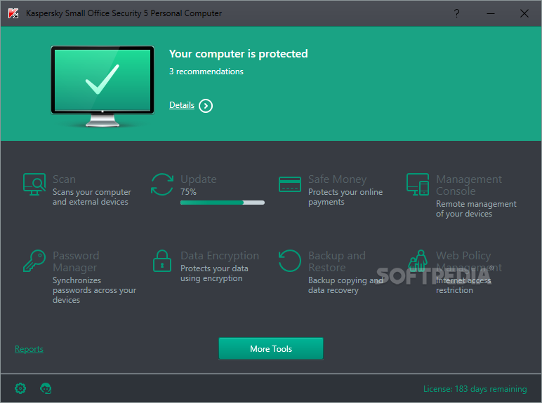Click the Kaspersky logo in title bar

(13, 13)
